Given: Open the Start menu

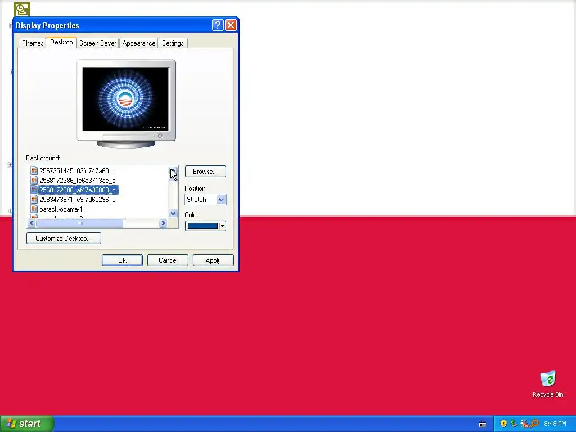Looking at the screenshot, I should [x=27, y=424].
